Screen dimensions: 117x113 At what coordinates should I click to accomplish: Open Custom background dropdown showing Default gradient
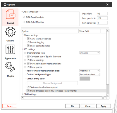[90, 74]
